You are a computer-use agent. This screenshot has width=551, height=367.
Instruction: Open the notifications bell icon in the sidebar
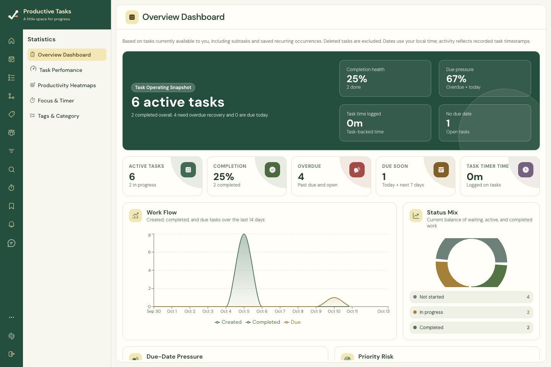(11, 224)
